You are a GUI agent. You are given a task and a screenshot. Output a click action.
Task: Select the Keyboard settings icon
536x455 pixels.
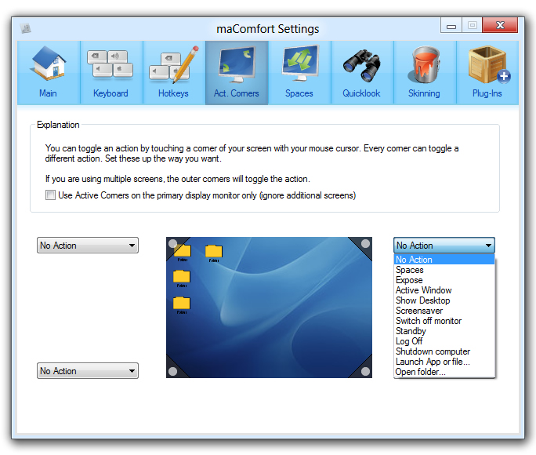110,72
